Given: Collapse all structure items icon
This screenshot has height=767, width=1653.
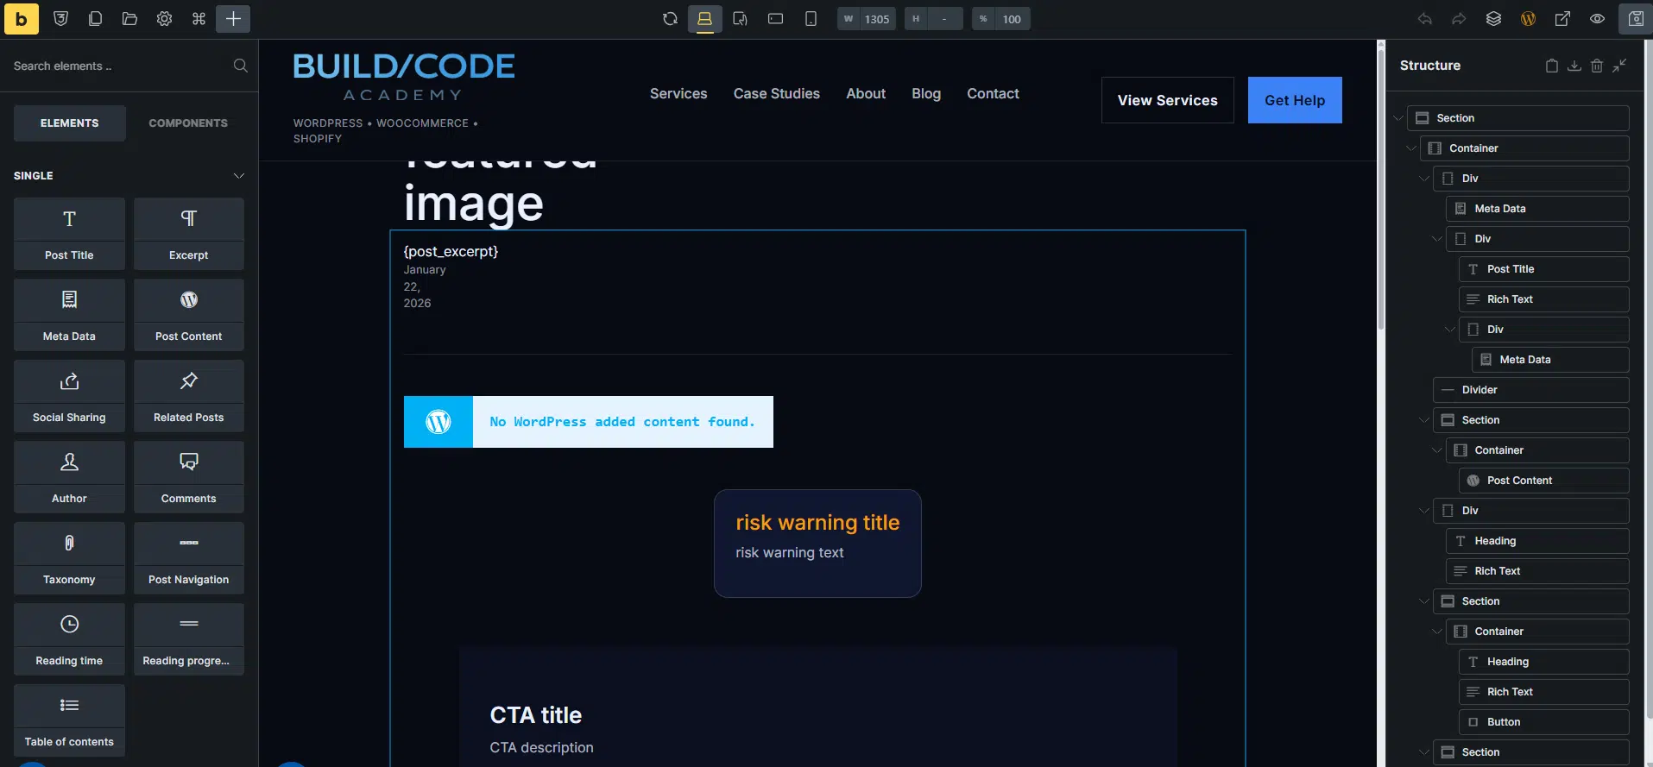Looking at the screenshot, I should point(1619,66).
